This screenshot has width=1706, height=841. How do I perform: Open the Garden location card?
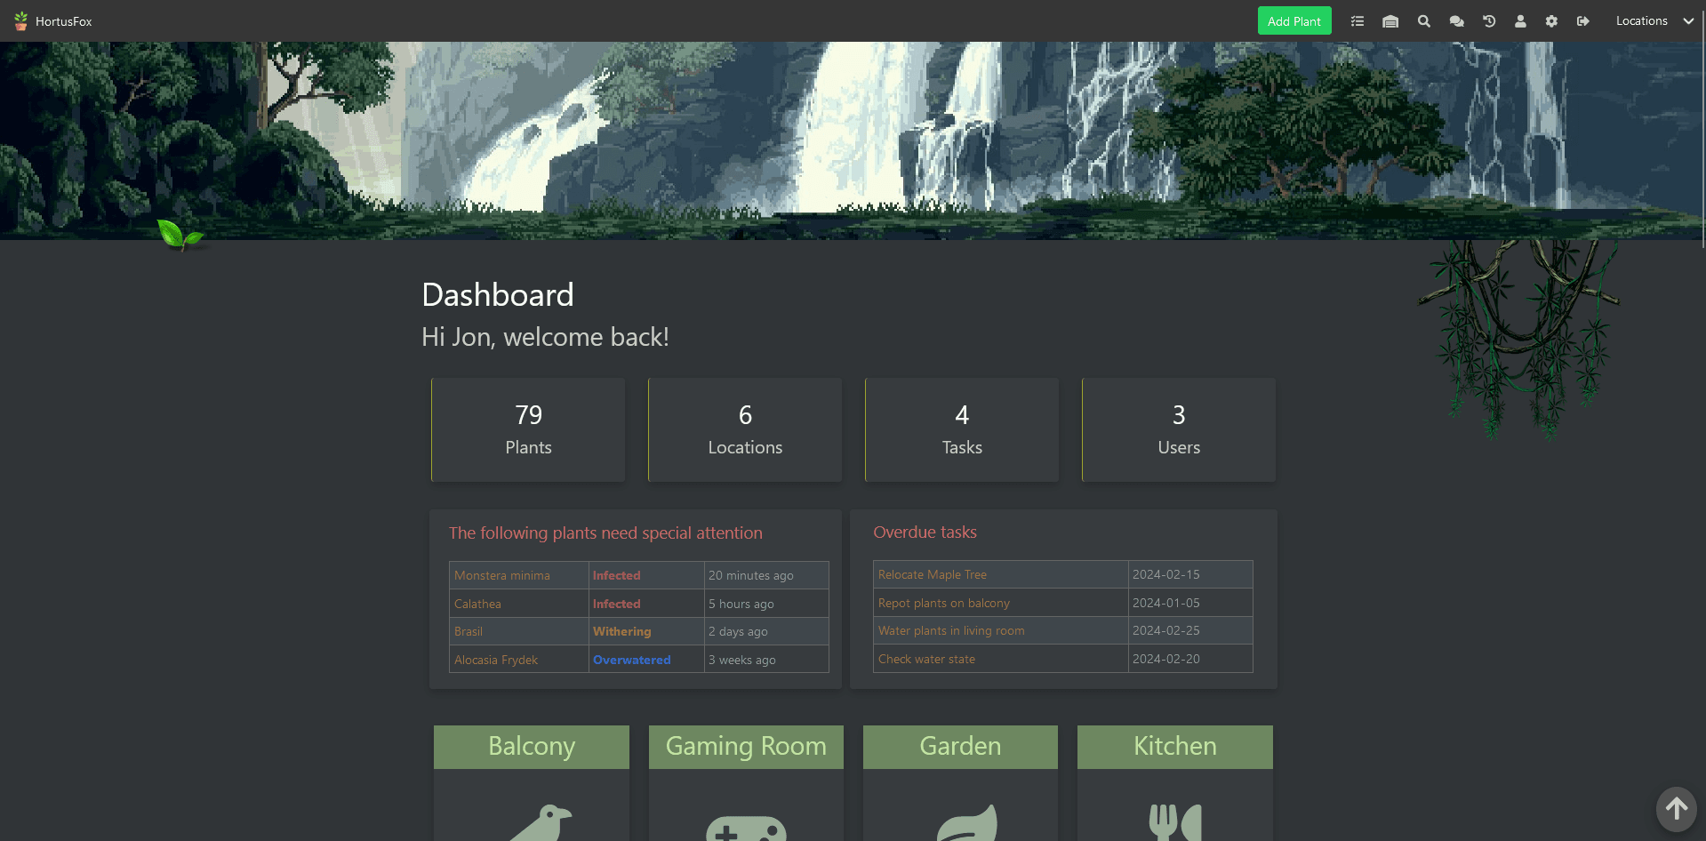click(x=960, y=747)
